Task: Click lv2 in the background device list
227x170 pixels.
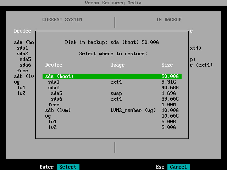Action: [x=21, y=93]
